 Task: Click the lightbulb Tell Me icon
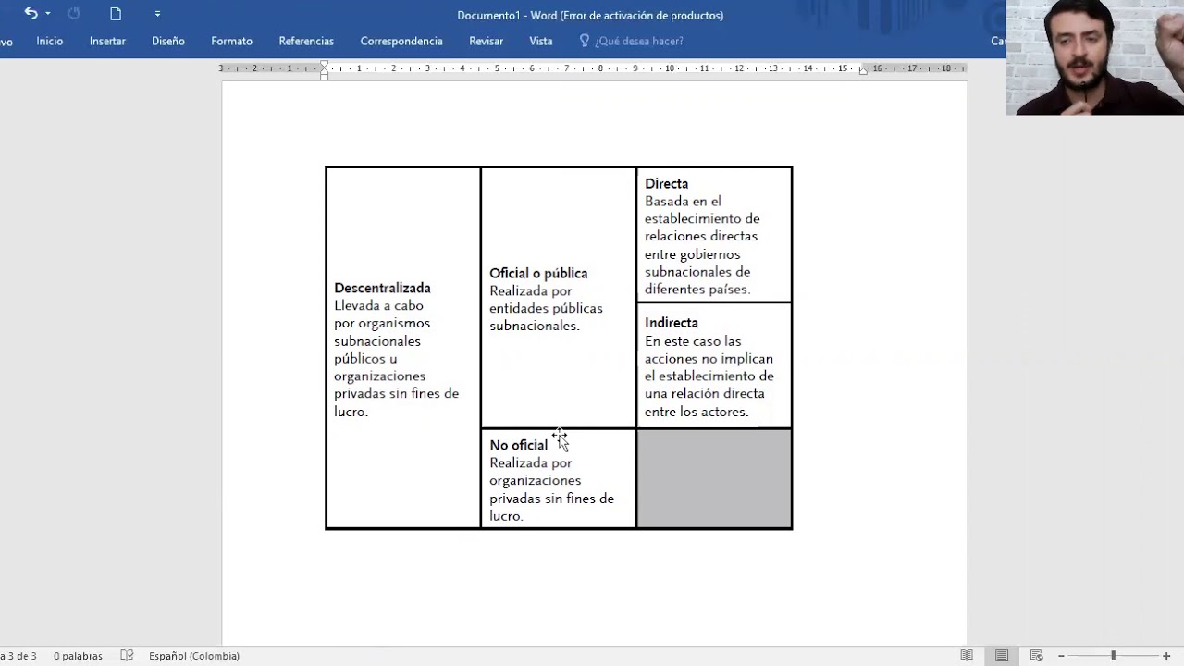click(585, 41)
